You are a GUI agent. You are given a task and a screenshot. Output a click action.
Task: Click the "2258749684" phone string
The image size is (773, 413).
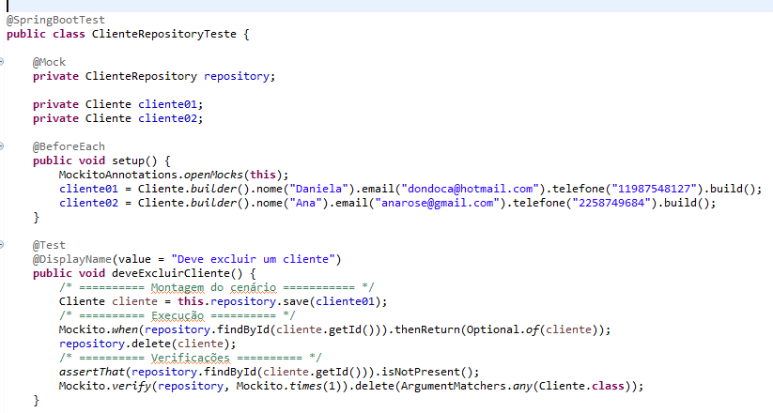coord(611,203)
